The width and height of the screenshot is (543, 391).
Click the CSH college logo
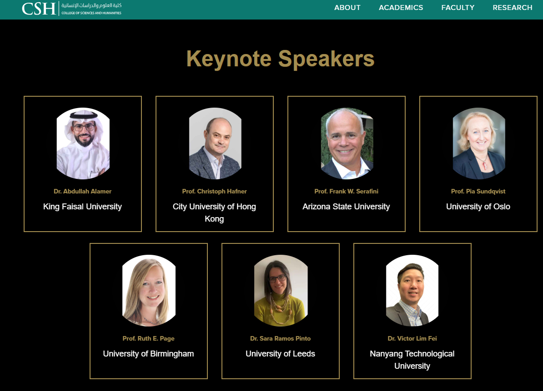pyautogui.click(x=71, y=8)
